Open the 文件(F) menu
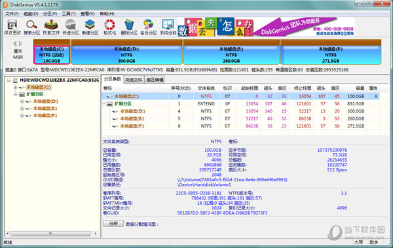 point(12,14)
